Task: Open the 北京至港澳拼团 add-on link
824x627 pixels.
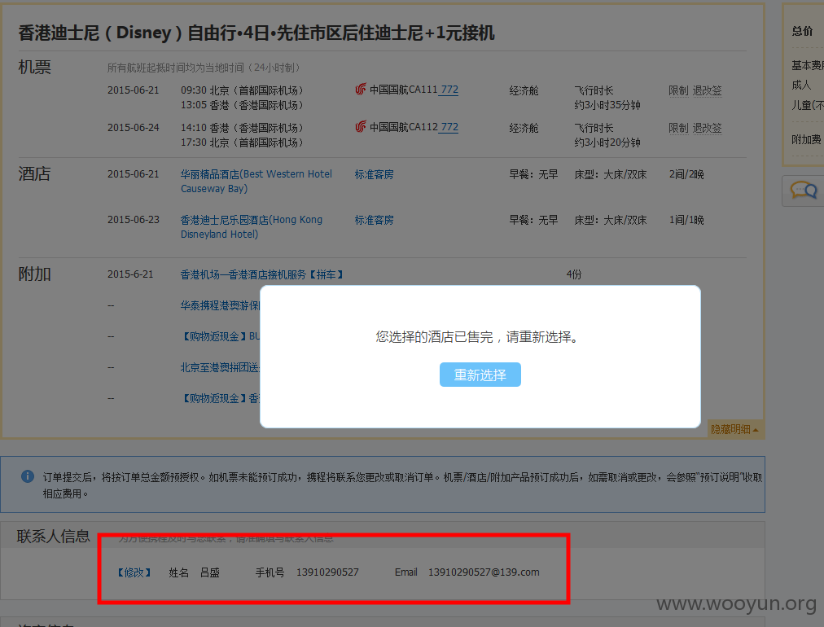Action: click(220, 367)
